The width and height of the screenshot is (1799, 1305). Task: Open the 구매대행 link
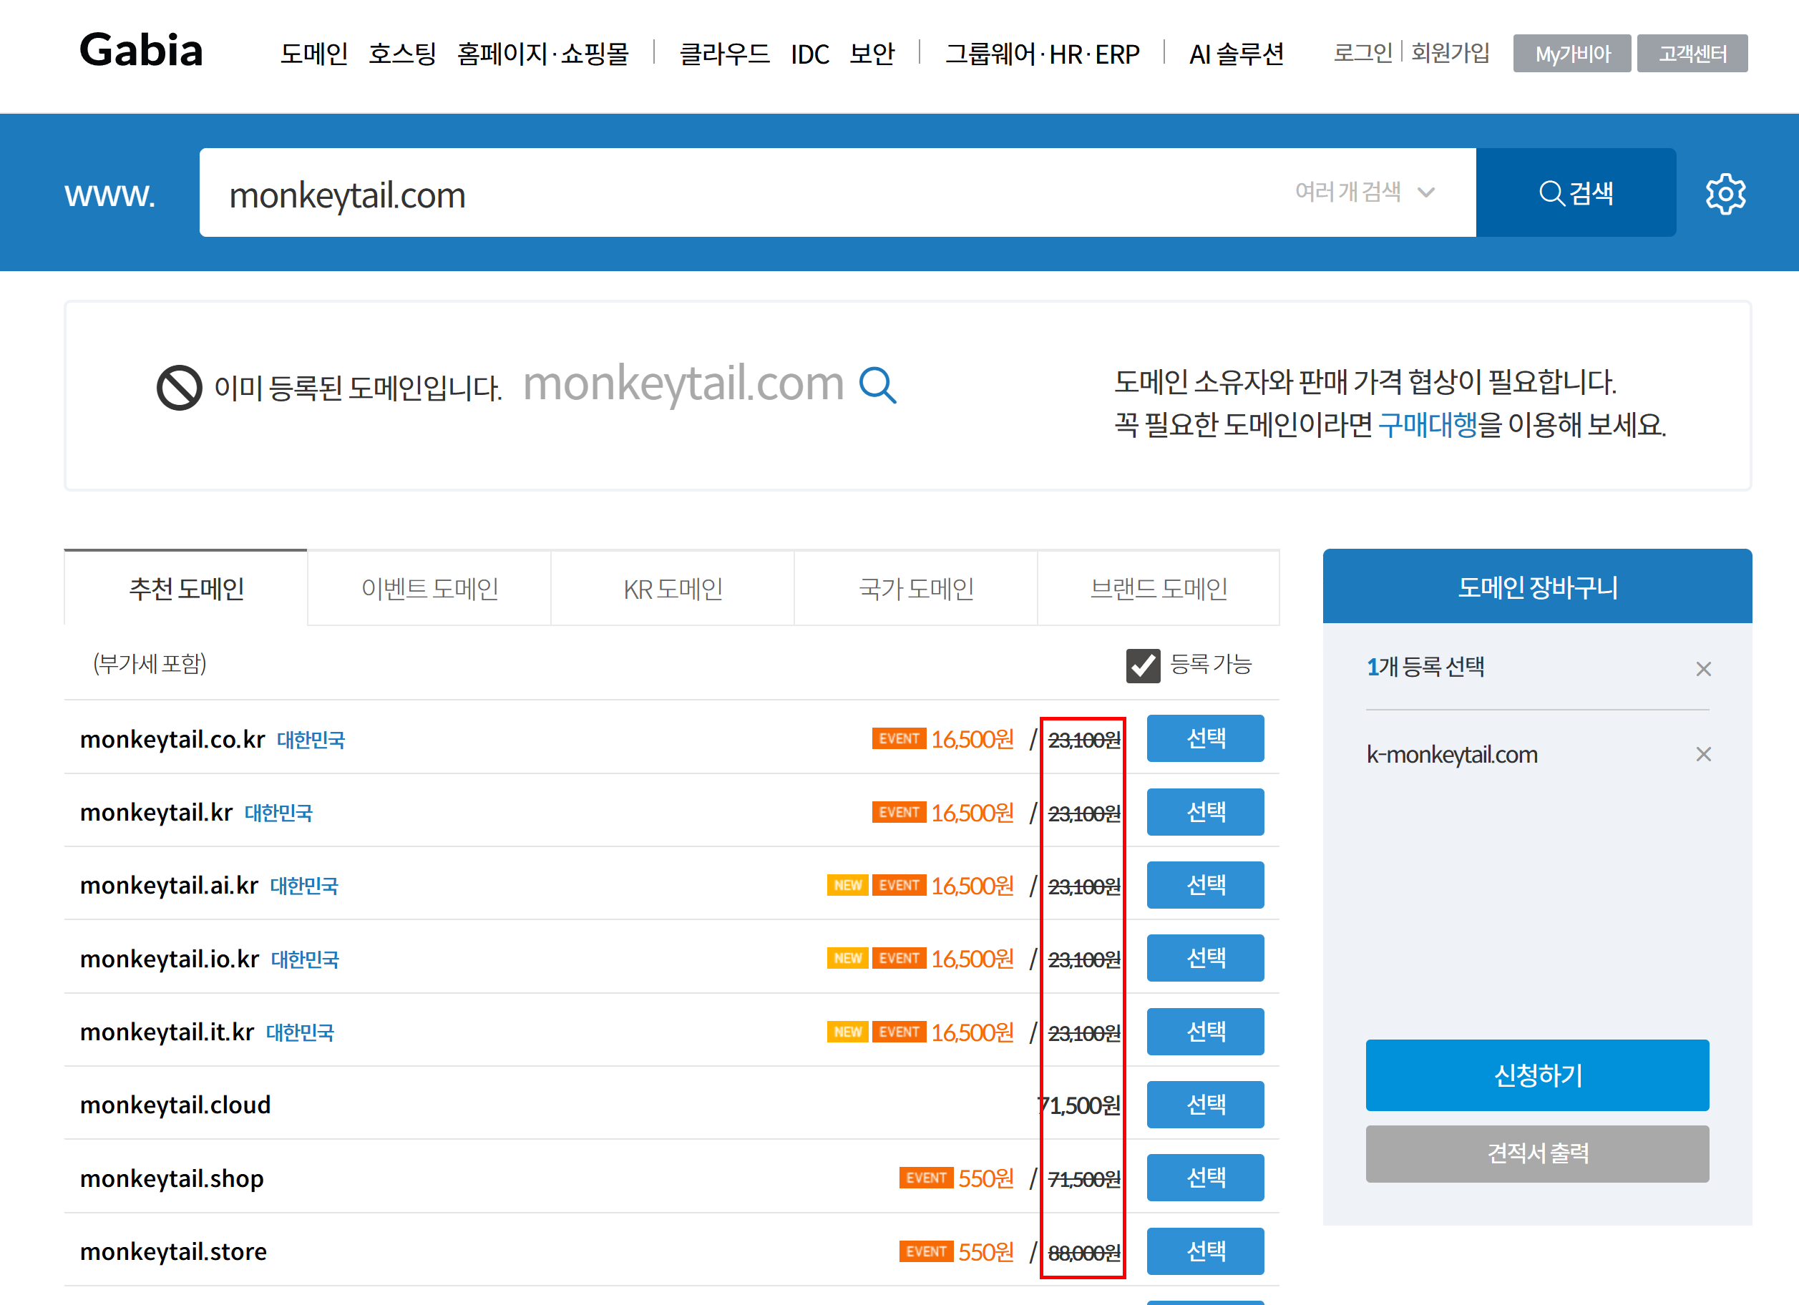tap(1427, 426)
